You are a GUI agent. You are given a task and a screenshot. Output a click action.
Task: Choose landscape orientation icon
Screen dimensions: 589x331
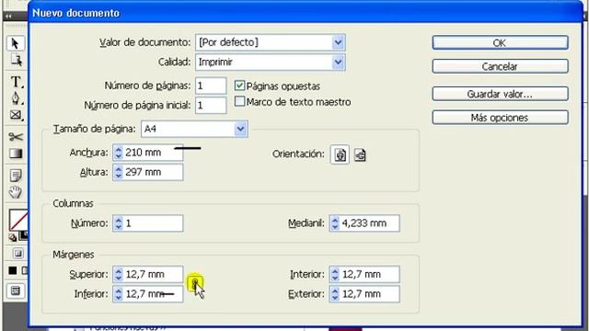pos(360,154)
